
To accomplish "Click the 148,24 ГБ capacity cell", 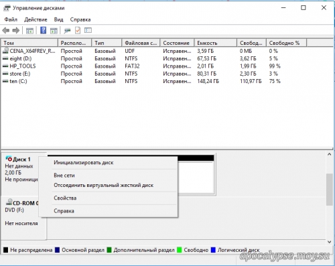I will pyautogui.click(x=208, y=81).
